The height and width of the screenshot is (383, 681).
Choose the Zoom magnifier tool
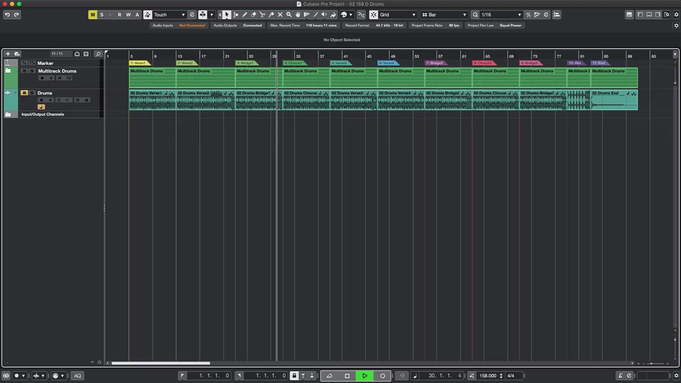coord(289,15)
